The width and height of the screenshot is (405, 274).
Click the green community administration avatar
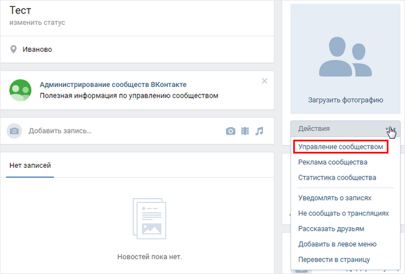(20, 90)
